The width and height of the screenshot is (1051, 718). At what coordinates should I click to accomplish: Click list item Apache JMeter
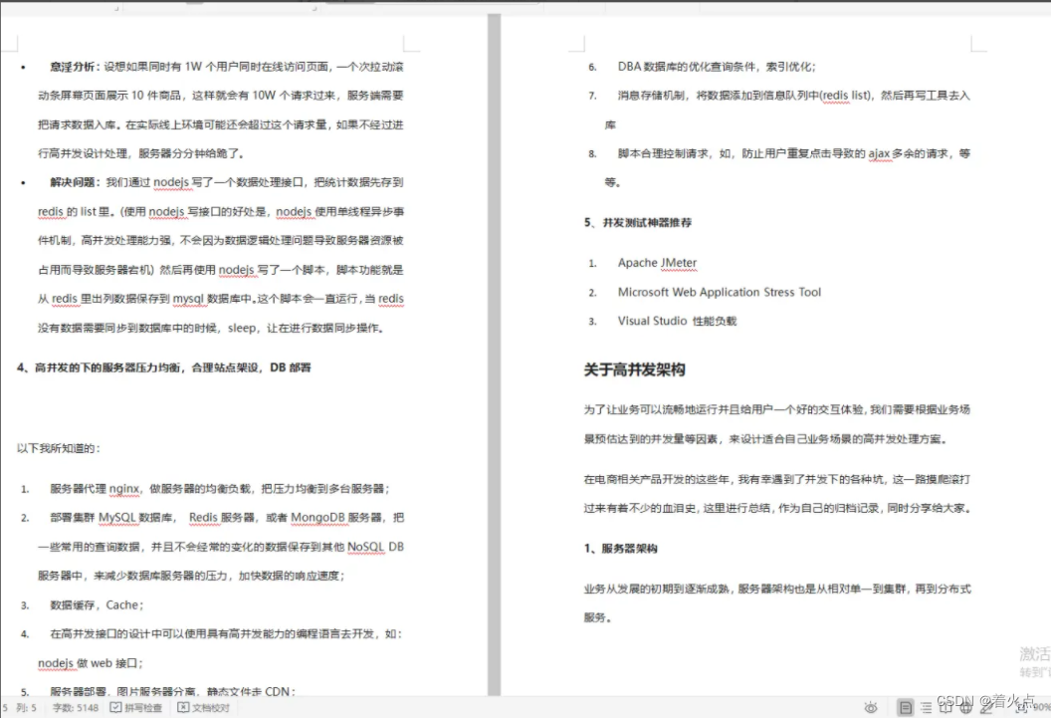pos(657,263)
